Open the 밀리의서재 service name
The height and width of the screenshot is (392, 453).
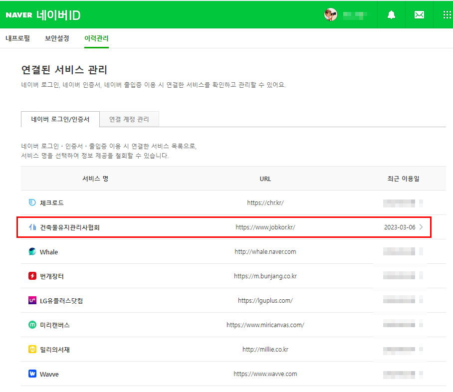(55, 350)
